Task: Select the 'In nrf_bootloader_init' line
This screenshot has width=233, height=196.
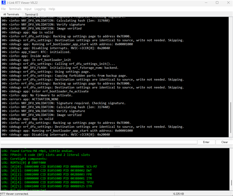Action: (x=36, y=60)
